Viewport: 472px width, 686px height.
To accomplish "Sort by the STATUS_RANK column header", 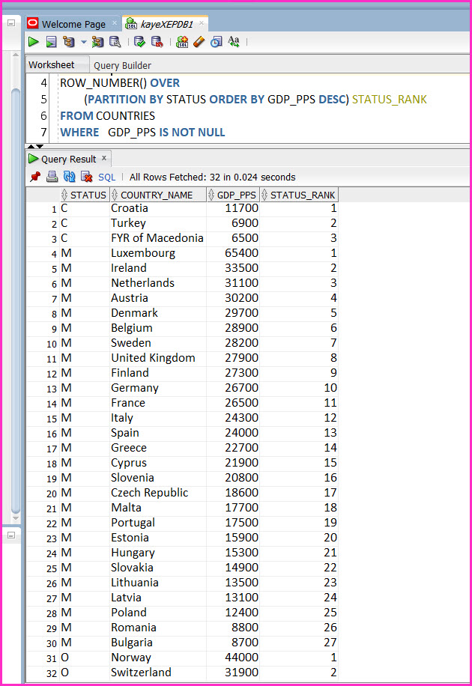I will [299, 195].
